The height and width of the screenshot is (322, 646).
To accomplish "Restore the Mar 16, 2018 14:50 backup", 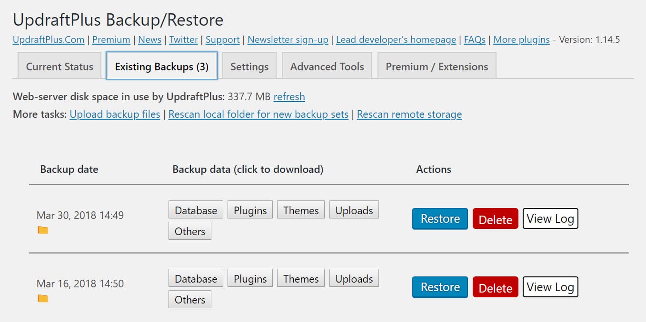I will click(x=440, y=287).
